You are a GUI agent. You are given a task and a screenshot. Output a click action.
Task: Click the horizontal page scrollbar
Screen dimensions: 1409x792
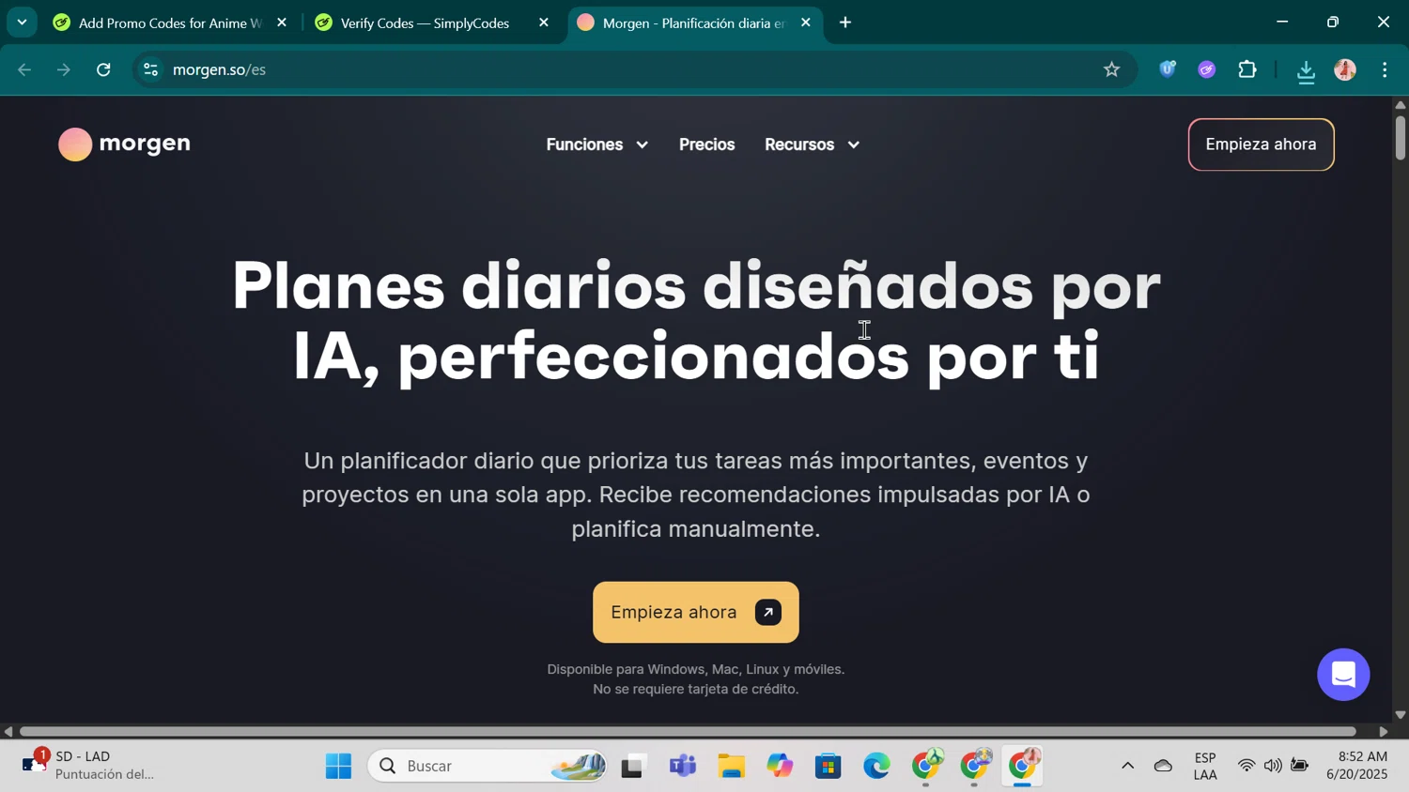(688, 731)
